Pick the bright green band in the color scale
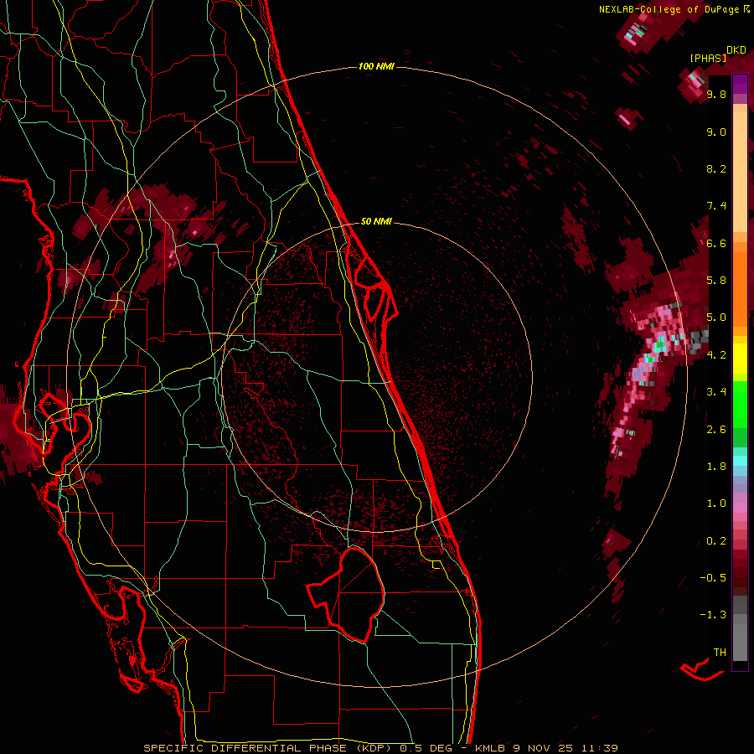The image size is (754, 754). (x=740, y=404)
